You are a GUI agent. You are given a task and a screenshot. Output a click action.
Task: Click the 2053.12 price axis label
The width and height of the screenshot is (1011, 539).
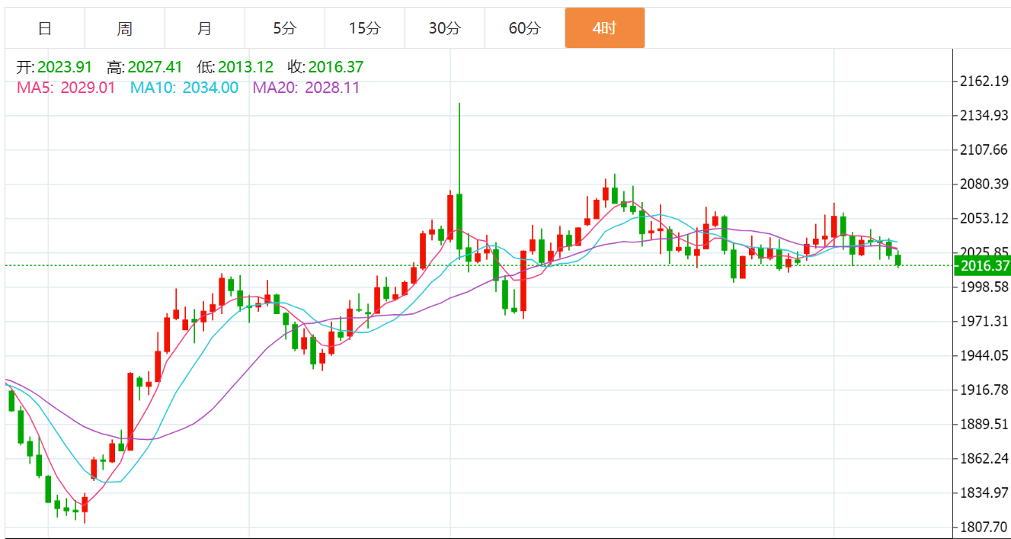(984, 219)
